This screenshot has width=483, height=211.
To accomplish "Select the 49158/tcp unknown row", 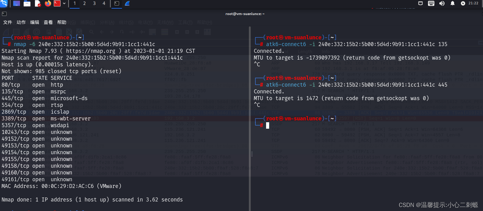I will (37, 166).
